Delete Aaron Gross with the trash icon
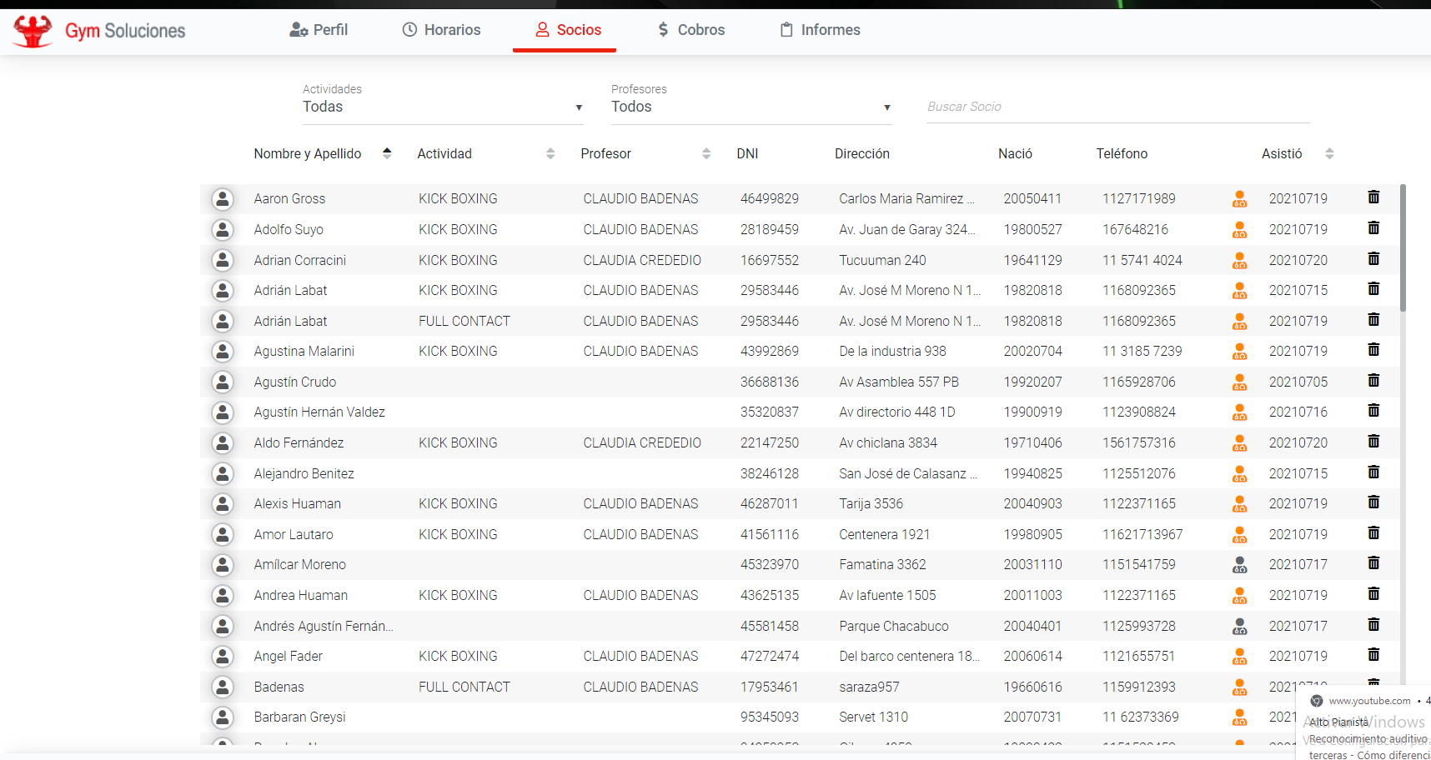 pyautogui.click(x=1373, y=197)
